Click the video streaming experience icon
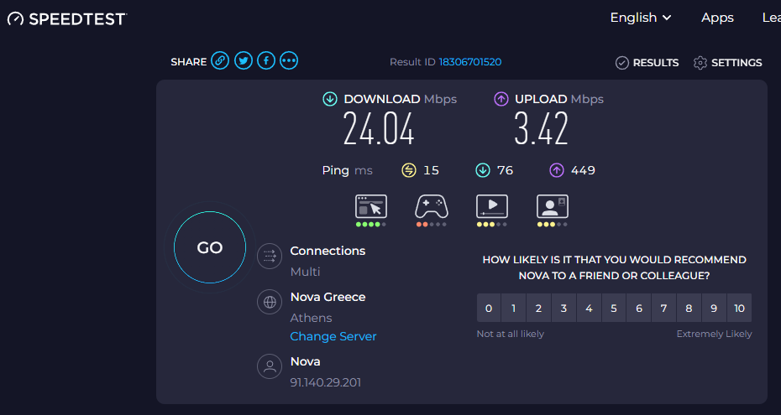Image resolution: width=781 pixels, height=415 pixels. [x=492, y=207]
